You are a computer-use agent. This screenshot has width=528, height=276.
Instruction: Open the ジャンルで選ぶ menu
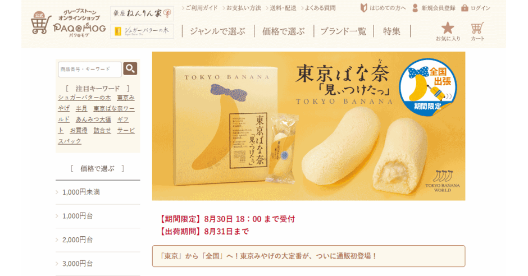tap(217, 31)
